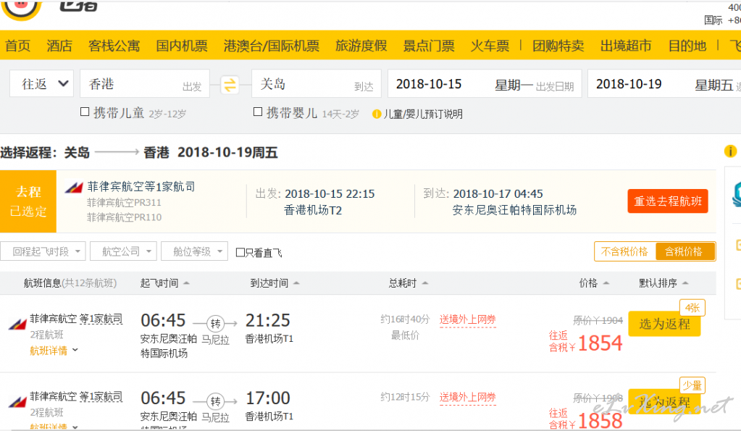
Task: Click price 1854 text
Action: point(600,343)
